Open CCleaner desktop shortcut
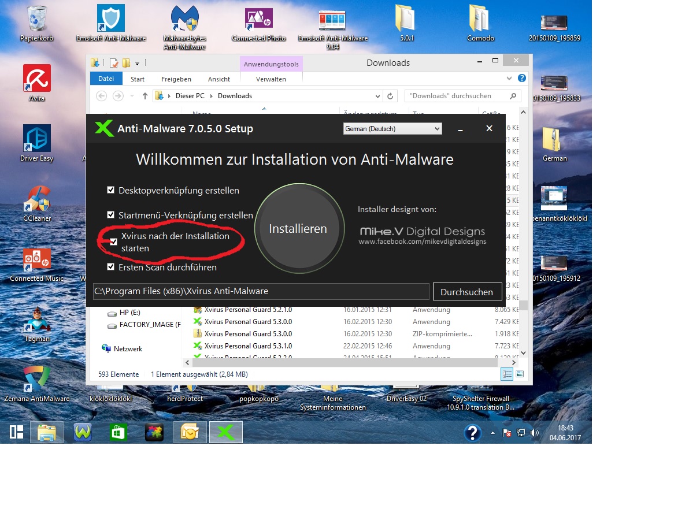Image resolution: width=689 pixels, height=520 pixels. click(37, 204)
